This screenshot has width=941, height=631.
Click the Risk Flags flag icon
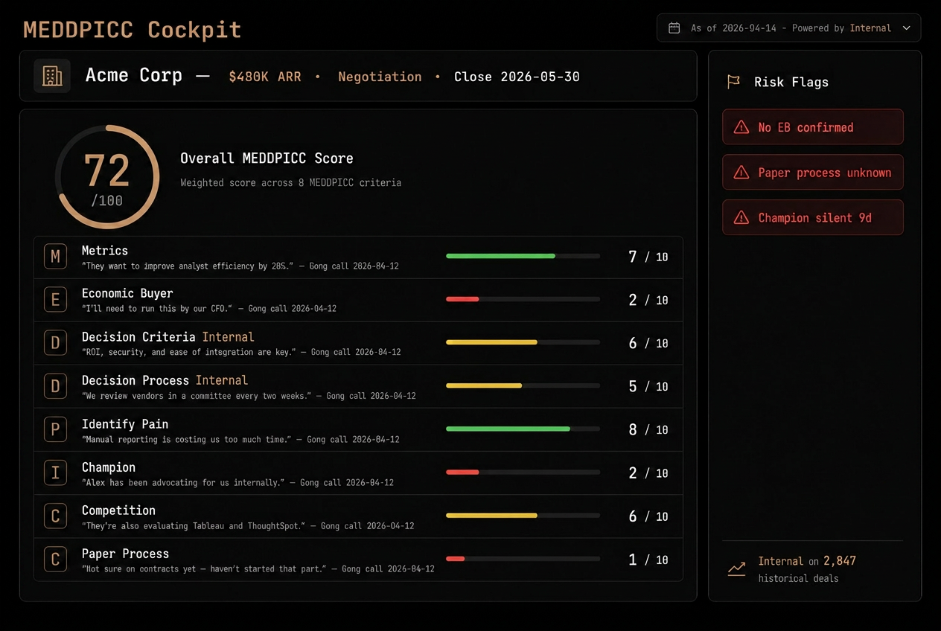[733, 82]
